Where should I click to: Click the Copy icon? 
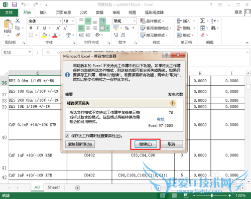18,28
